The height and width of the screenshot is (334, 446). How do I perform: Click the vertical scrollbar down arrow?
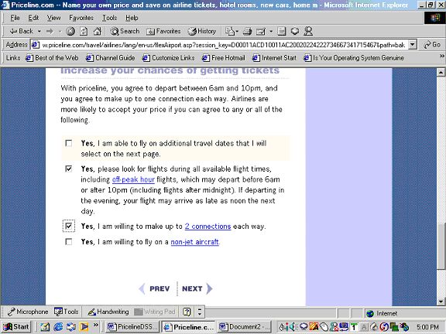tap(441, 302)
